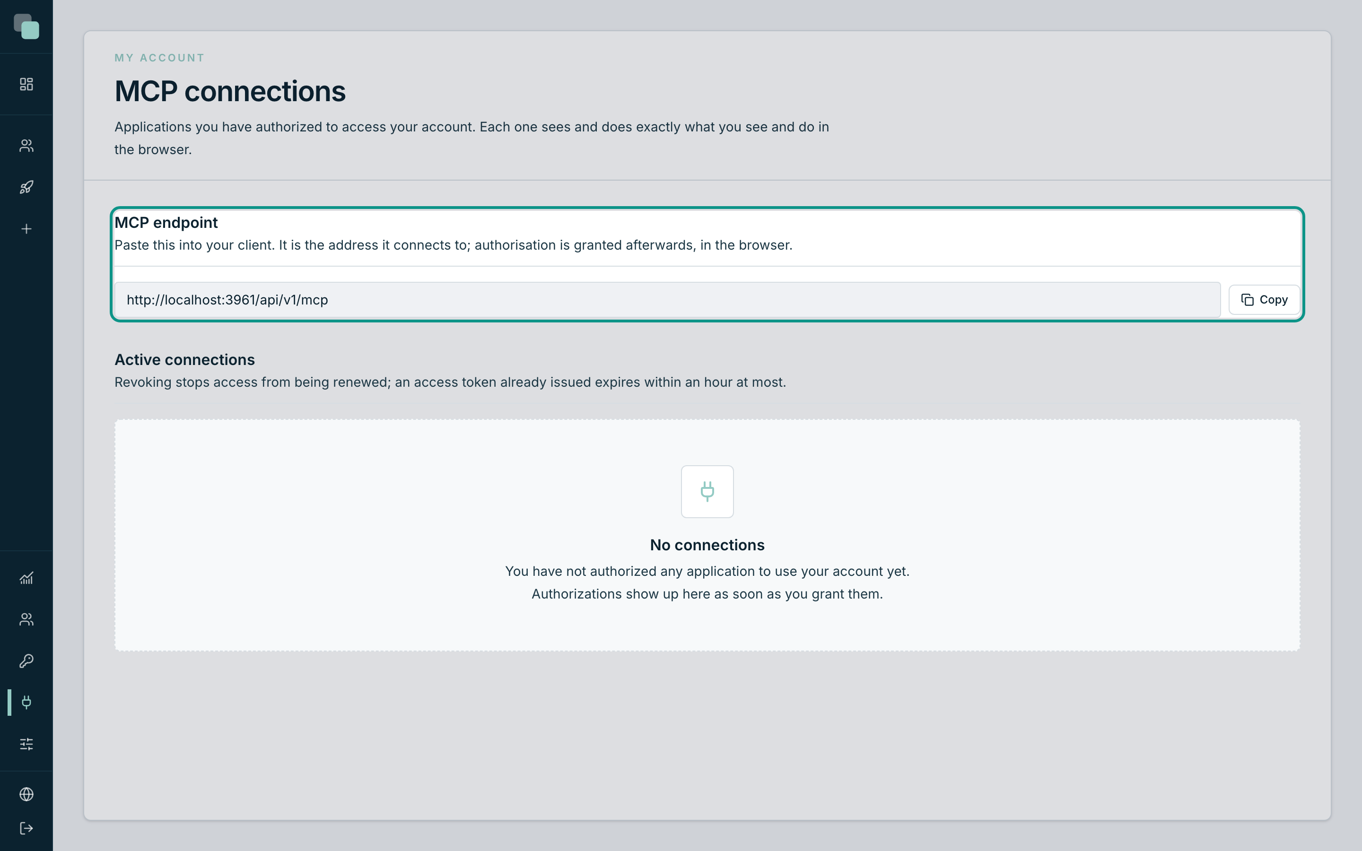Copy the MCP endpoint URL

coord(1264,299)
